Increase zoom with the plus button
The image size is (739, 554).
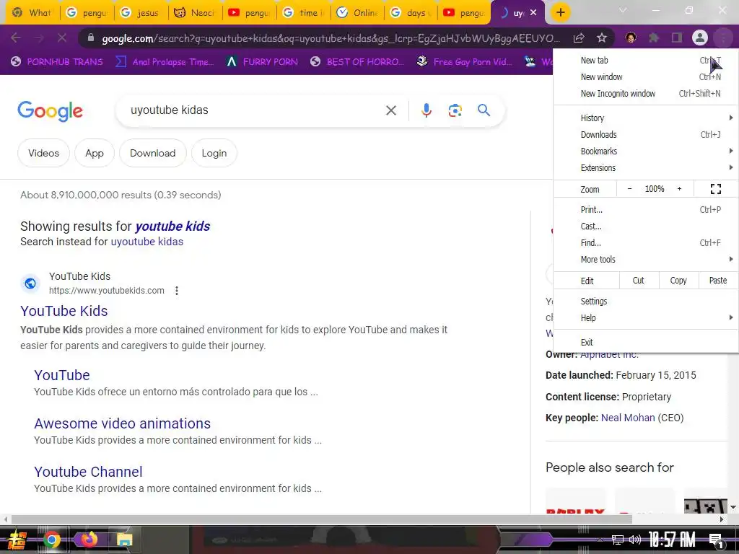coord(679,189)
